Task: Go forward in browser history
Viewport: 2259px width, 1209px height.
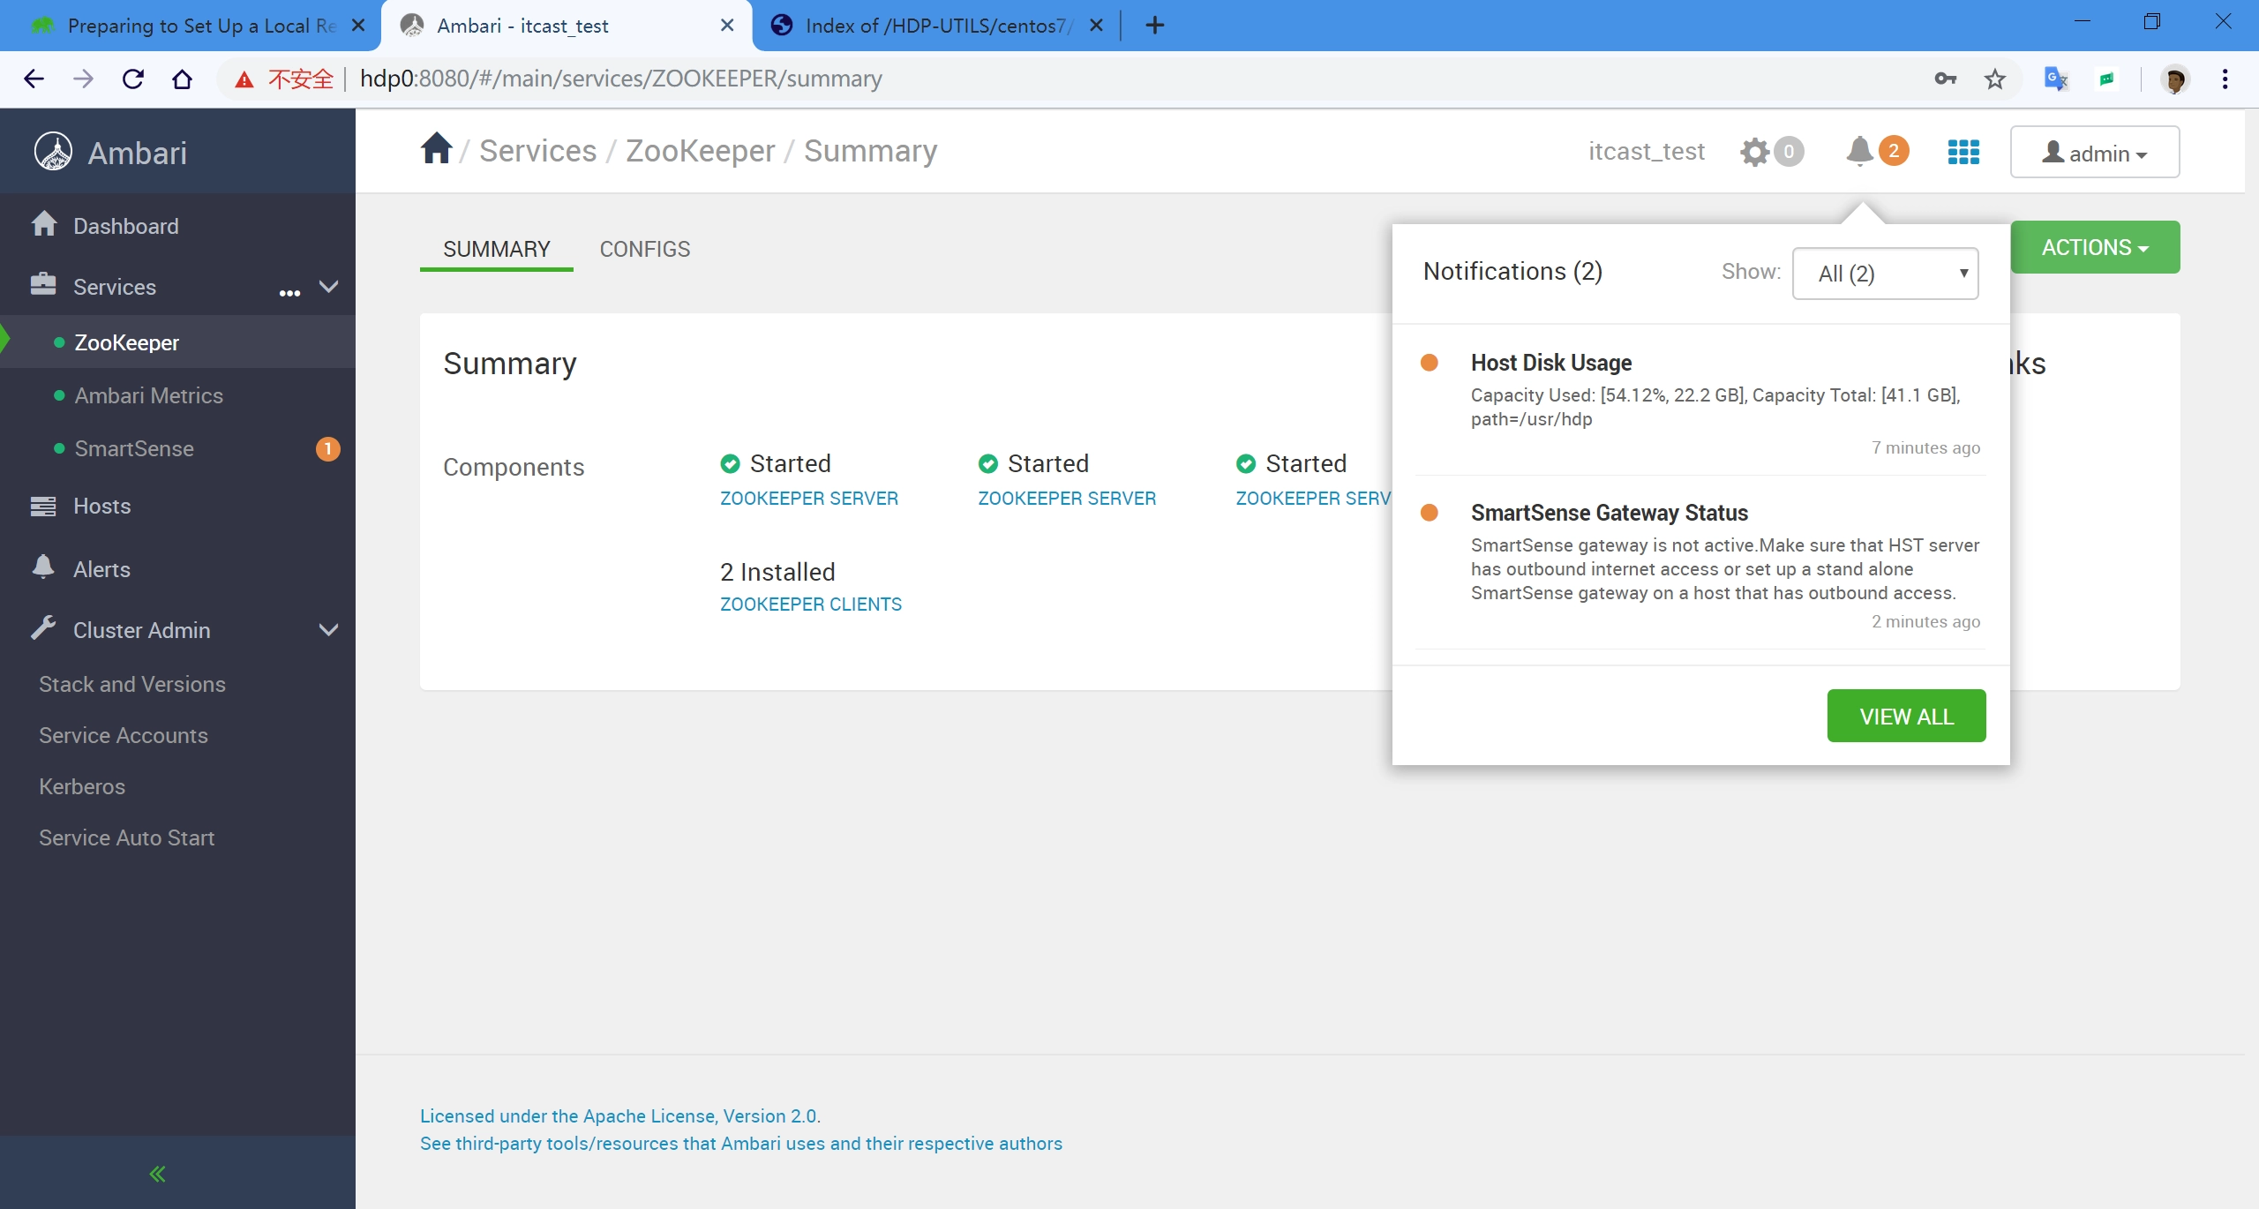Action: click(x=83, y=79)
